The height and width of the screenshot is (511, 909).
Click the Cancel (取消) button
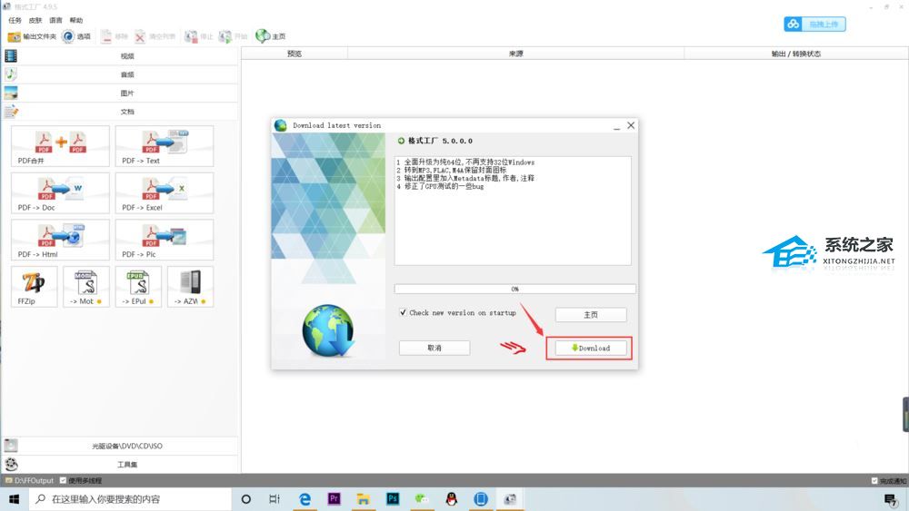(434, 348)
